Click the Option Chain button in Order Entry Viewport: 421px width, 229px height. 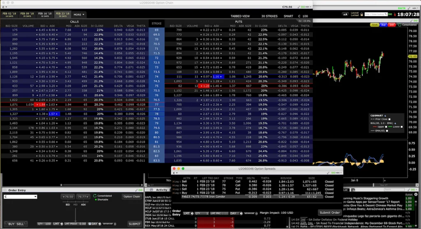coord(132,197)
